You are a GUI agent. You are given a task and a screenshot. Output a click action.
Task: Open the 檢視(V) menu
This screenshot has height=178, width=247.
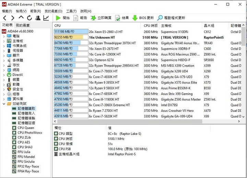[21, 11]
